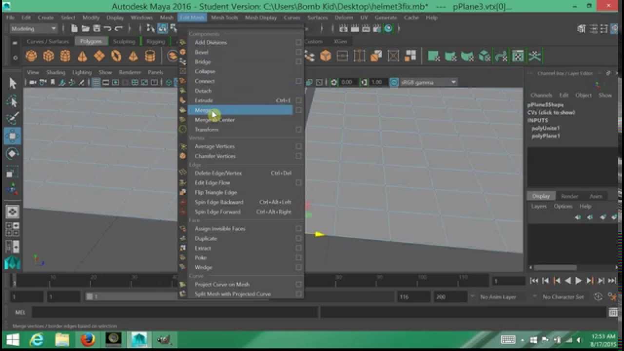
Task: Open Internet Explorer from the taskbar
Action: (x=37, y=339)
